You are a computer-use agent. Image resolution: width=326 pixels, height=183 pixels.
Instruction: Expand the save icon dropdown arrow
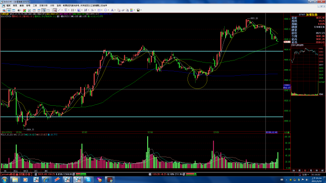[141, 10]
